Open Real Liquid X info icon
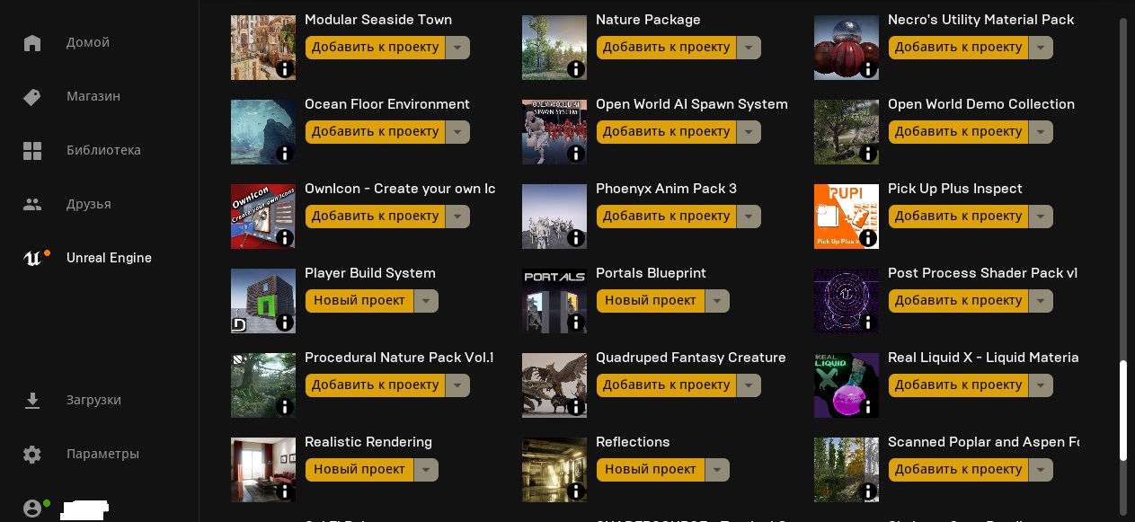1135x522 pixels. pyautogui.click(x=868, y=407)
